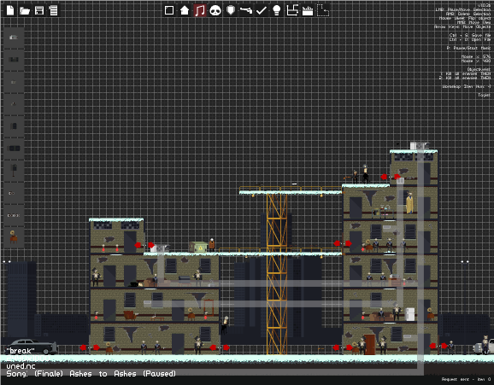This screenshot has height=385, width=494.
Task: Select the brown wooden door on the ground floor
Action: [370, 344]
